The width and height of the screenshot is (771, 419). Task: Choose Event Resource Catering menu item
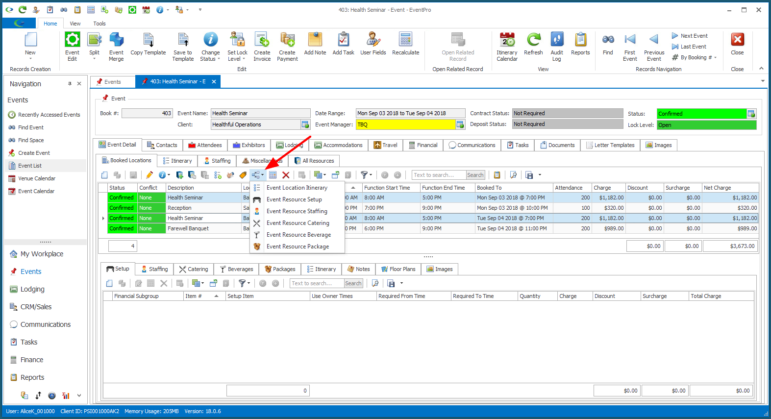pos(297,223)
